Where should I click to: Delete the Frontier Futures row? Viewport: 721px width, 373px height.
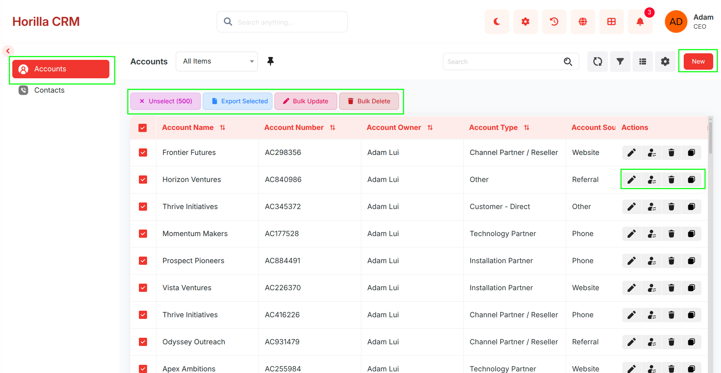[x=671, y=152]
